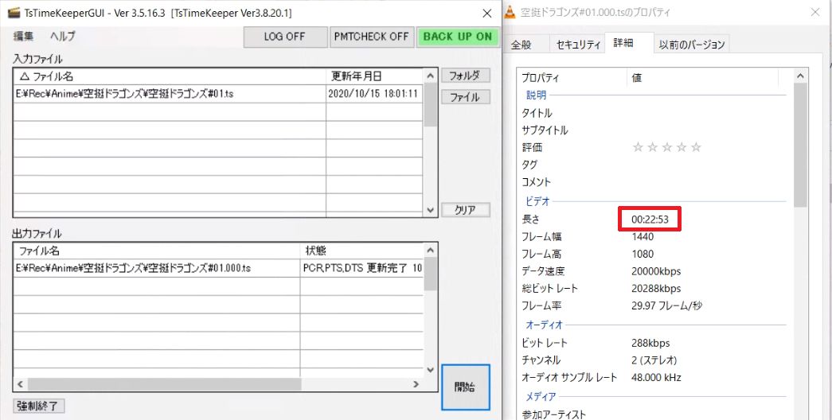Click the チャンネル value 2 (ステレオ)
Image resolution: width=832 pixels, height=420 pixels.
(x=654, y=360)
